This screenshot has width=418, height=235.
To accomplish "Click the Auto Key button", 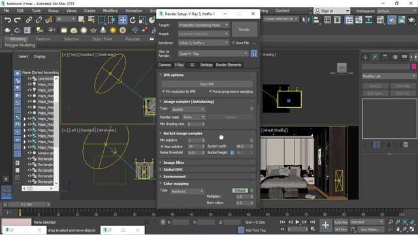I will pyautogui.click(x=341, y=222).
